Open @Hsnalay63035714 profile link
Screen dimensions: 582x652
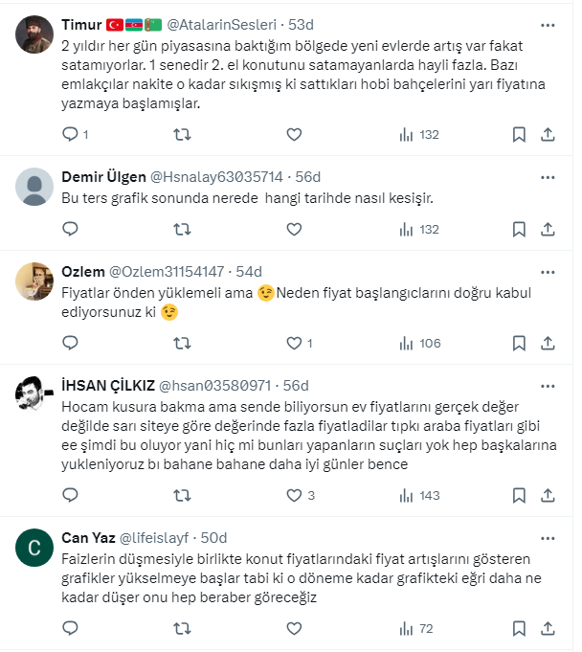216,177
